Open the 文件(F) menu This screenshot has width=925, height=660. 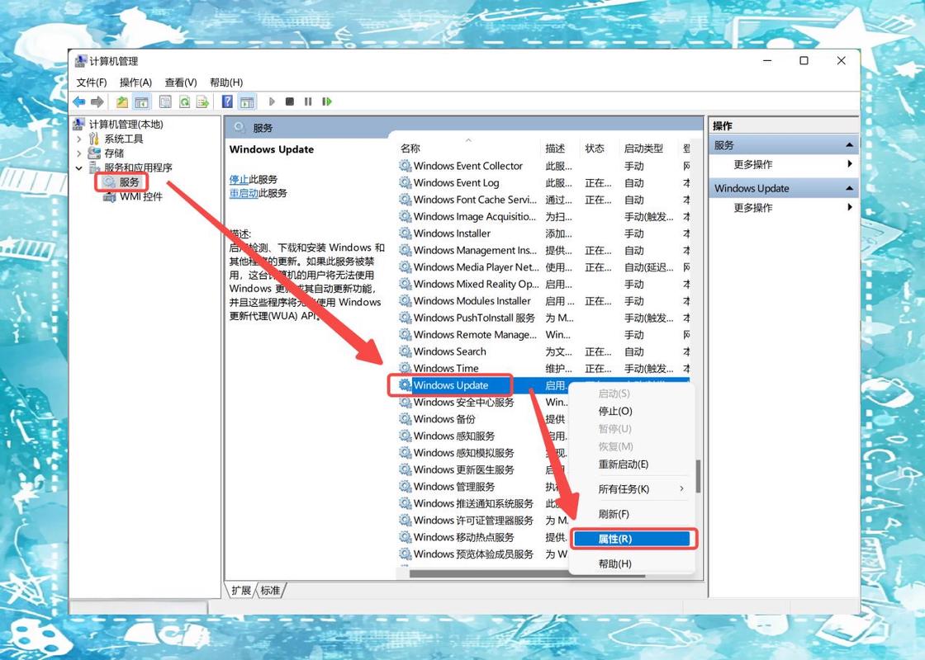[92, 82]
